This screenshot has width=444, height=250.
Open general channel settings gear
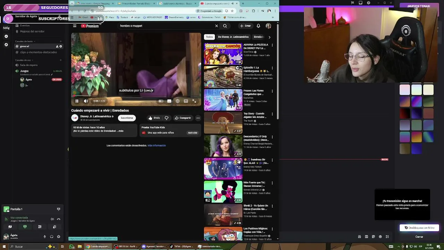[x=61, y=46]
